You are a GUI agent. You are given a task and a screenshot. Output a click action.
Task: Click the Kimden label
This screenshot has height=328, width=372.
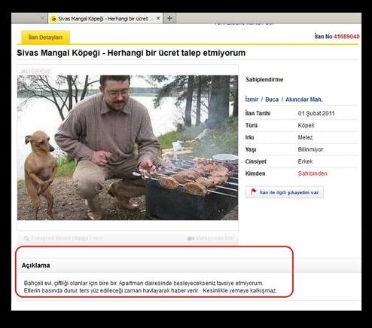click(x=255, y=173)
